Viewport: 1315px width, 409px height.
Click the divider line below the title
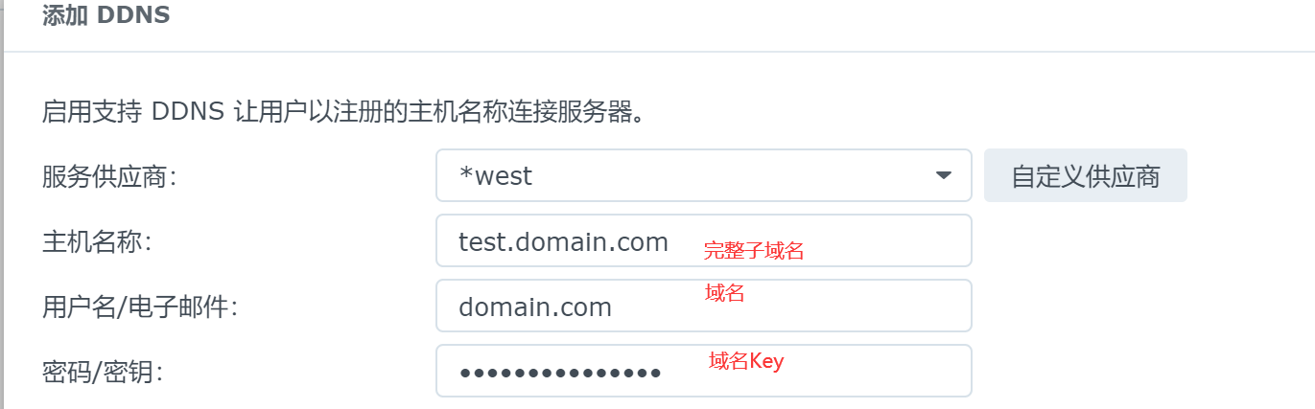click(x=658, y=51)
